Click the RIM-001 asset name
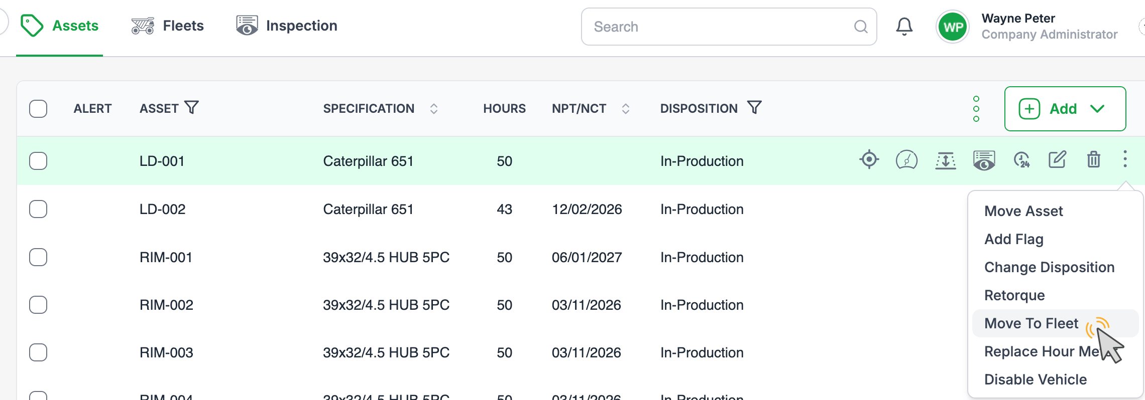Viewport: 1145px width, 400px height. [x=166, y=257]
